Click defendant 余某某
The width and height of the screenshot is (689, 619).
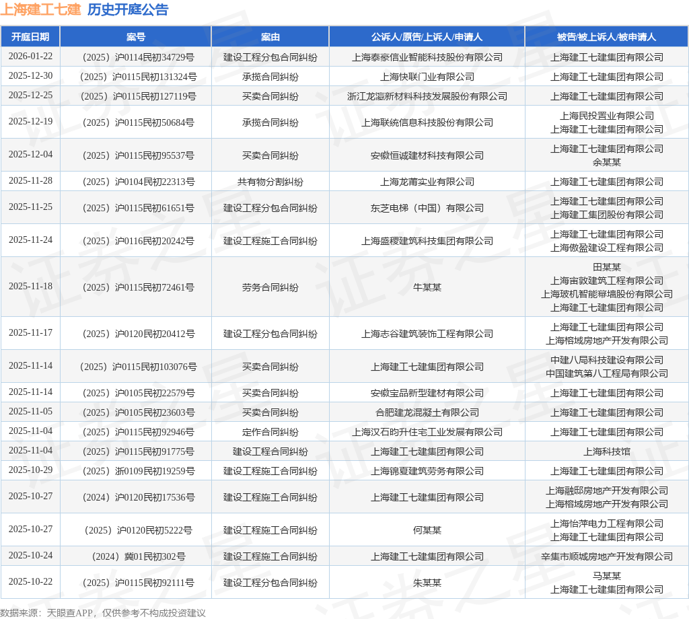pos(607,162)
